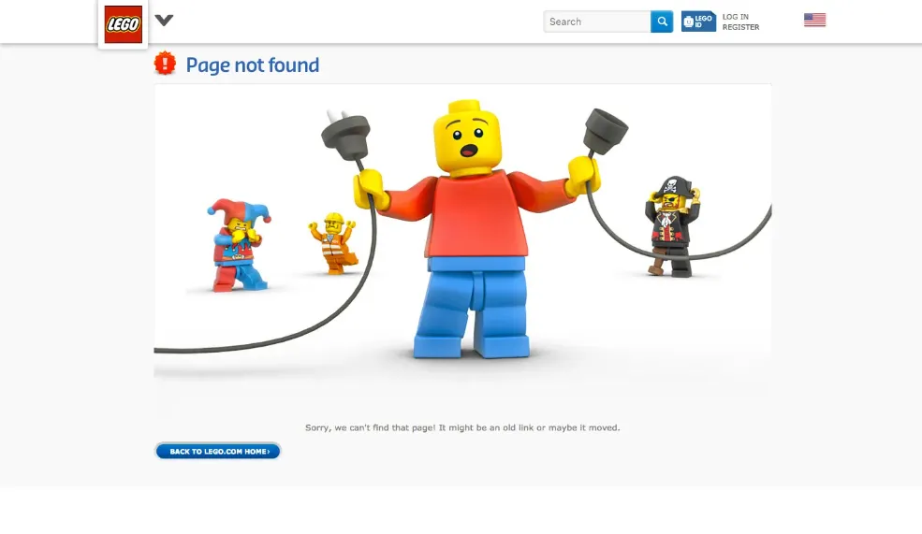Open the LEGO ID badge

pos(698,22)
